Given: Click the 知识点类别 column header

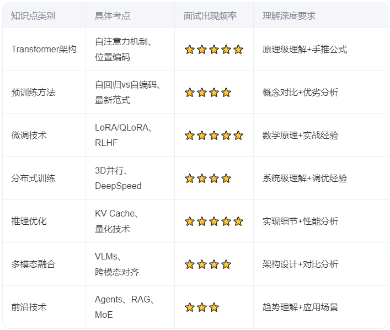Looking at the screenshot, I should 33,15.
